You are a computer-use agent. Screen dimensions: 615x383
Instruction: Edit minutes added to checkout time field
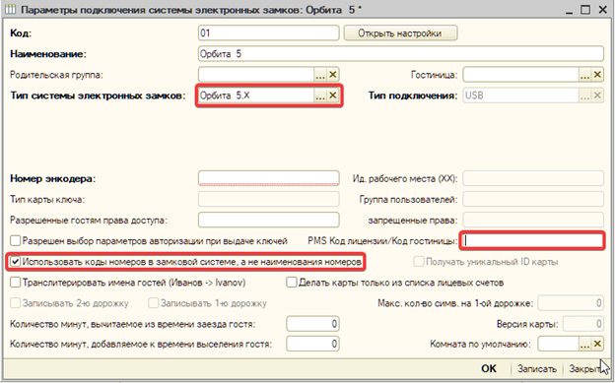pyautogui.click(x=312, y=345)
